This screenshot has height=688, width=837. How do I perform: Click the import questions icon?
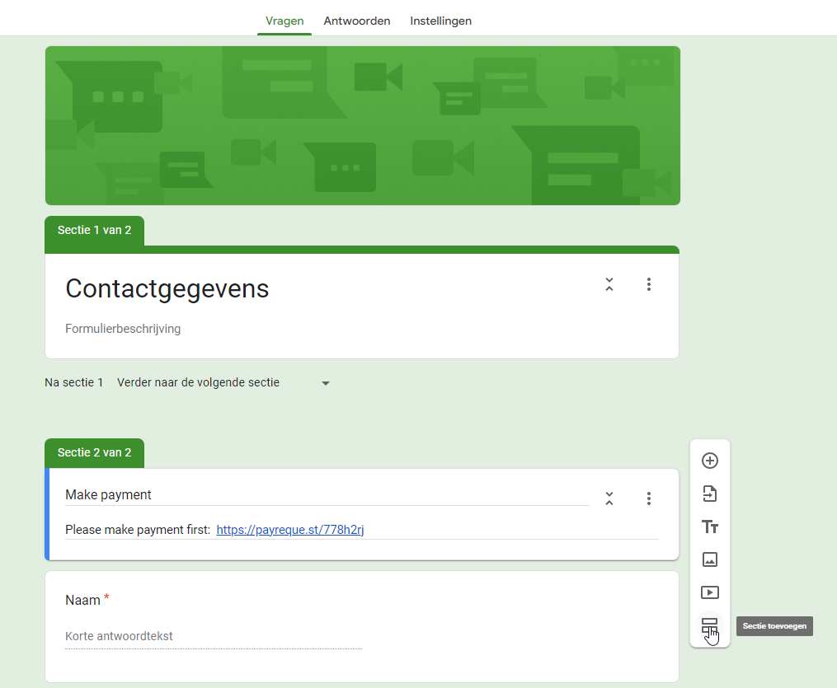pos(709,494)
